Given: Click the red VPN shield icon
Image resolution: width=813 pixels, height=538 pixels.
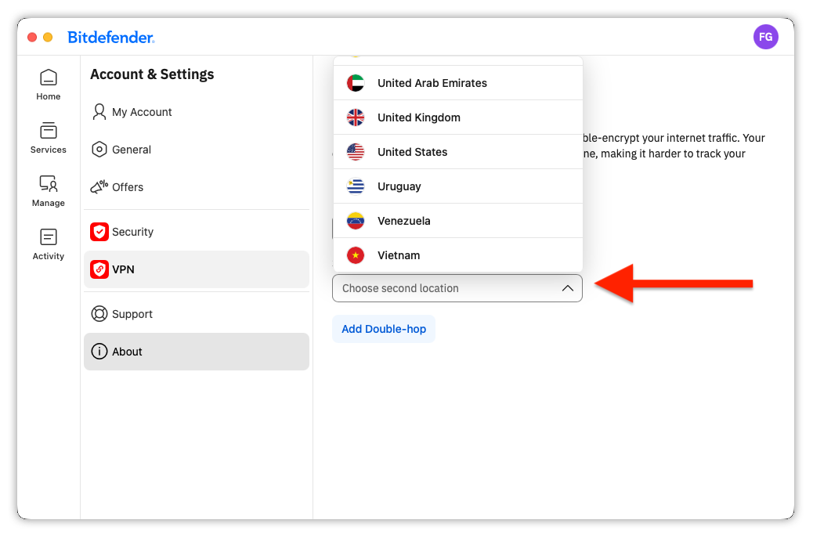Looking at the screenshot, I should pyautogui.click(x=99, y=269).
